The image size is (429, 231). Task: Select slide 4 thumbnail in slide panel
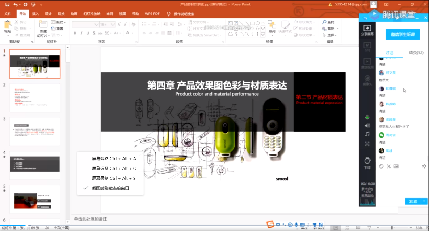click(35, 165)
